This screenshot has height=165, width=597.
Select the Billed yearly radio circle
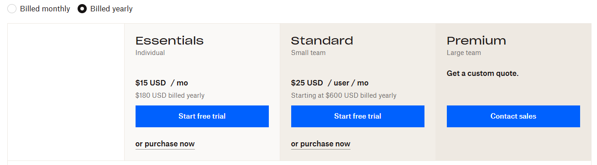[x=82, y=9]
